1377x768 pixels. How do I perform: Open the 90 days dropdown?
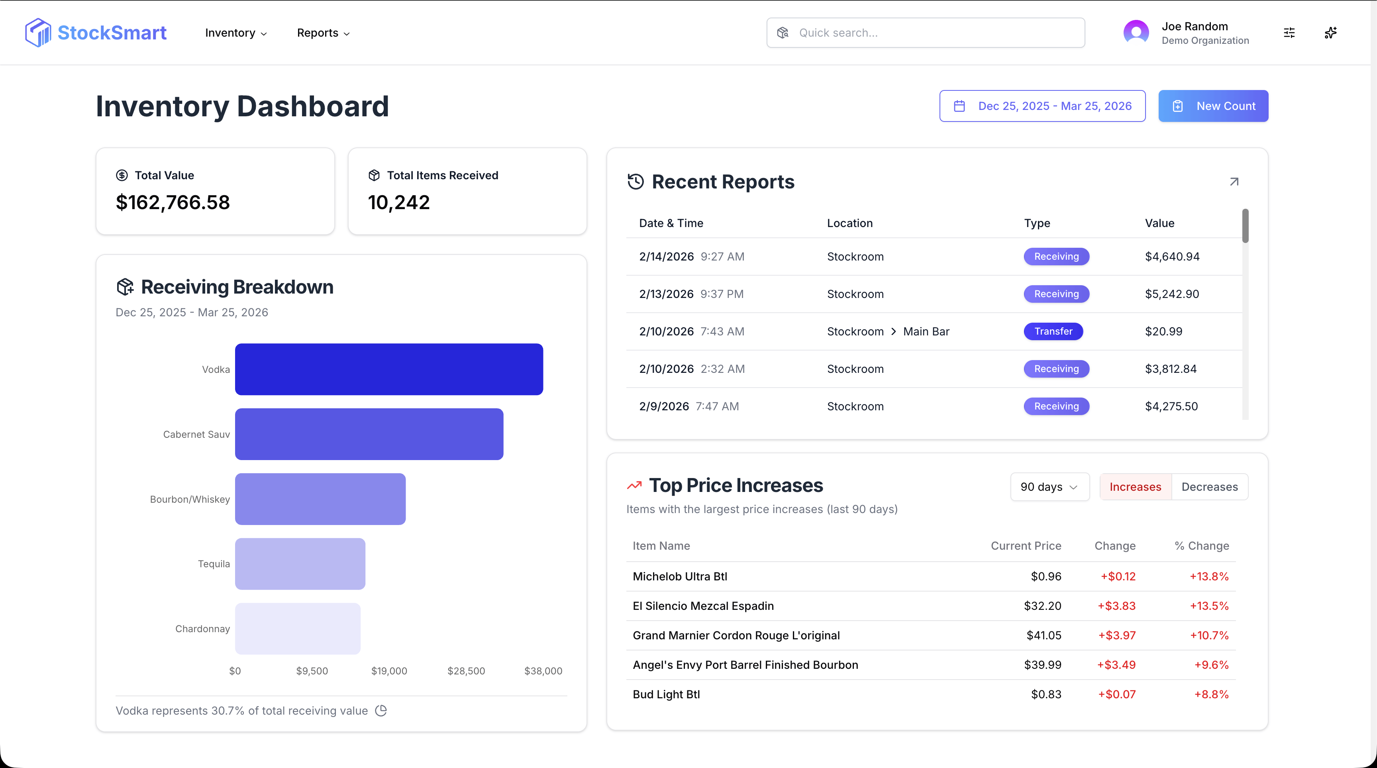(x=1049, y=487)
